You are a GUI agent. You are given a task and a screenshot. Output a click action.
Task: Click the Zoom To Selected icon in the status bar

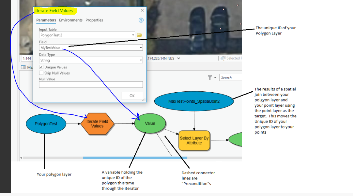pos(224,58)
